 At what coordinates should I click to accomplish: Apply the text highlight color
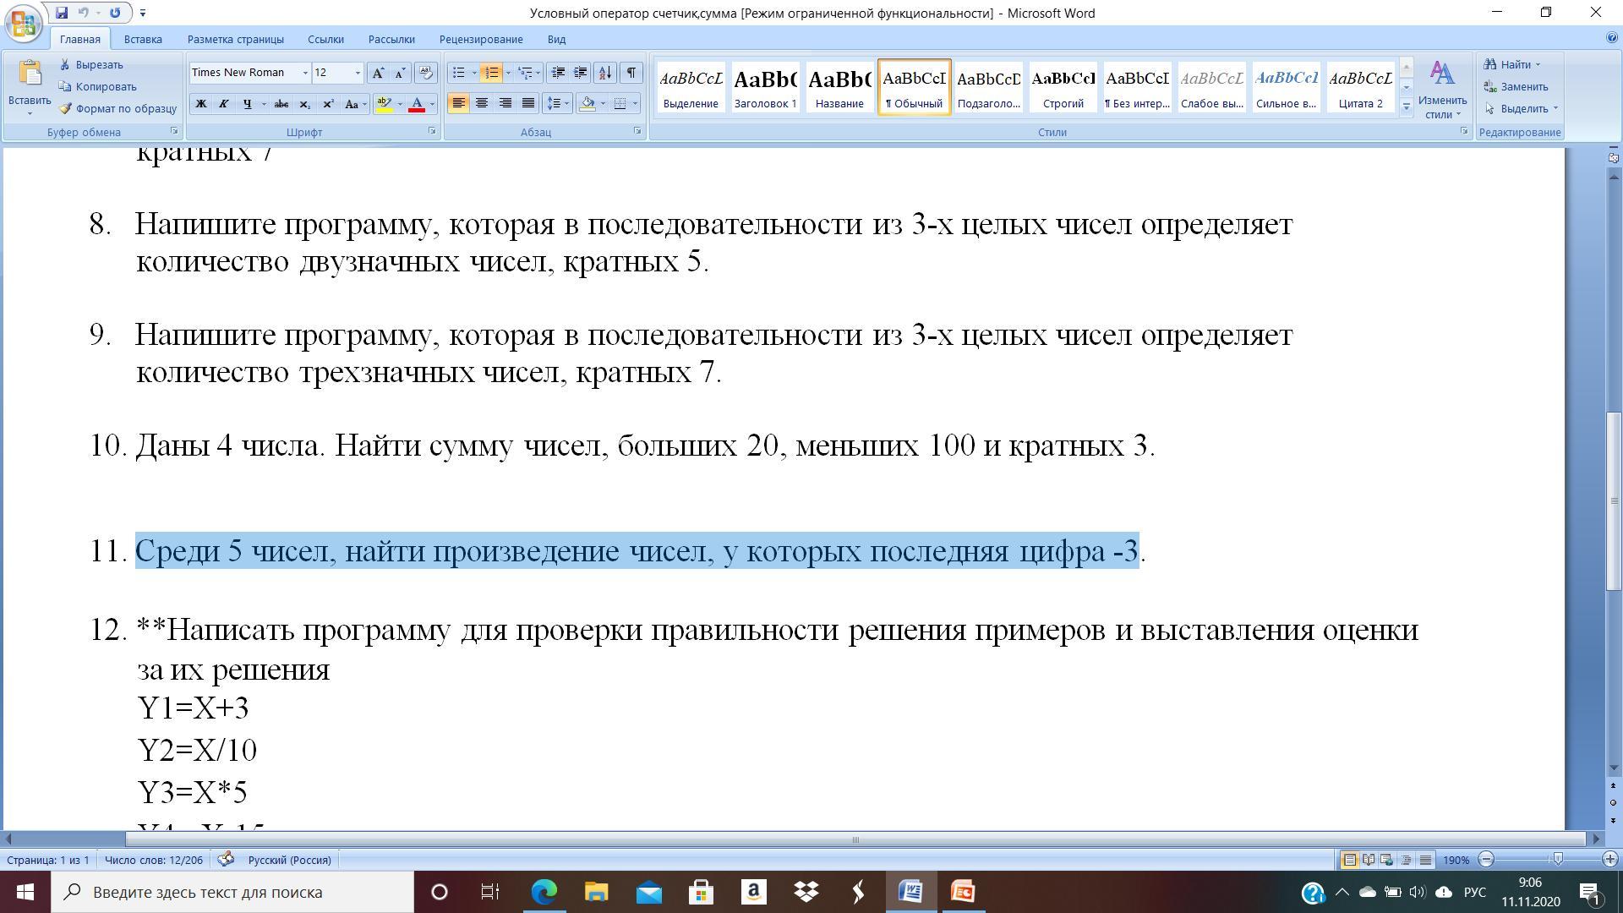tap(384, 104)
